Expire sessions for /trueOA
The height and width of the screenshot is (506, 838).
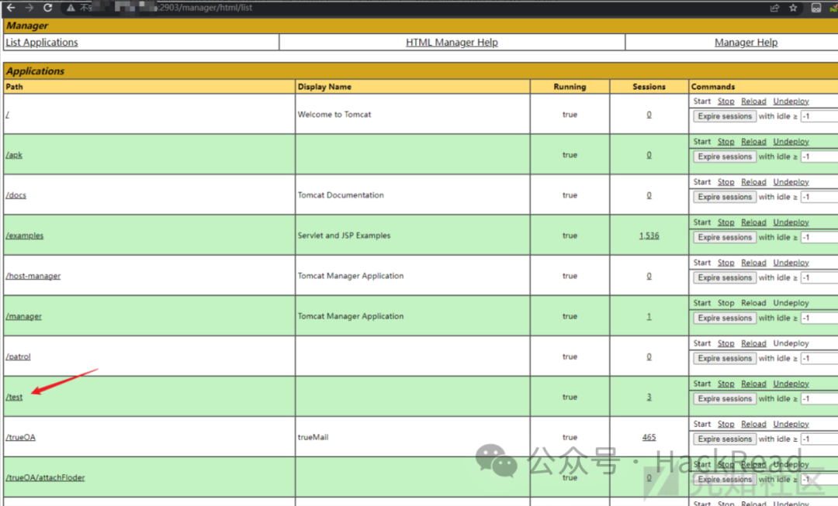click(x=725, y=439)
